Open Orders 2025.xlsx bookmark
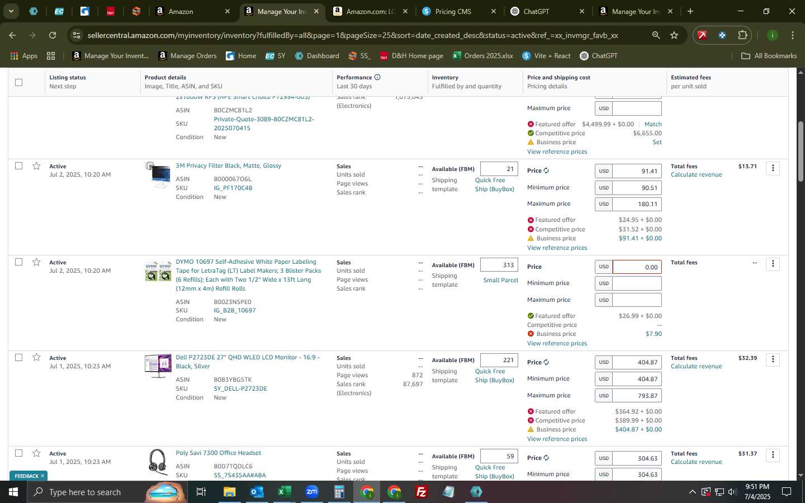 click(x=483, y=56)
